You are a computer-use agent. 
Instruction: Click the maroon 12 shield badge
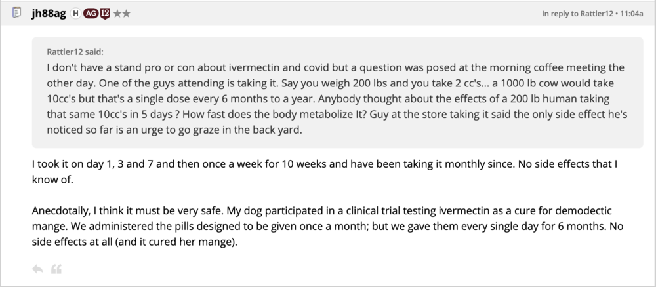(105, 14)
